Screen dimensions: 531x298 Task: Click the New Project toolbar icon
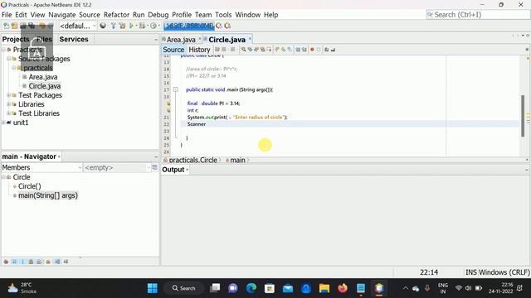[x=15, y=26]
